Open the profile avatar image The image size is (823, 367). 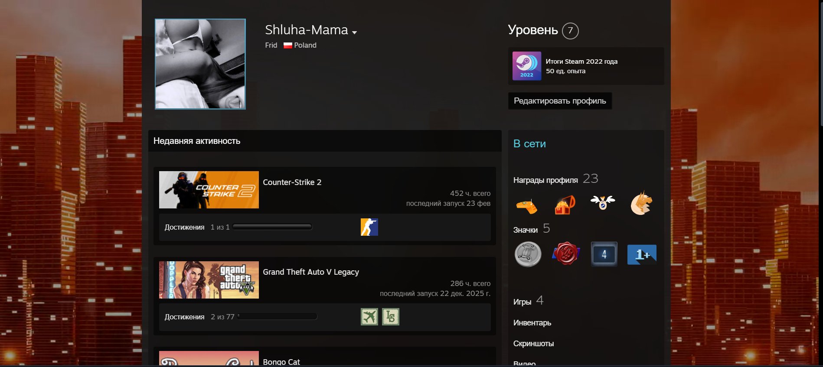[200, 64]
